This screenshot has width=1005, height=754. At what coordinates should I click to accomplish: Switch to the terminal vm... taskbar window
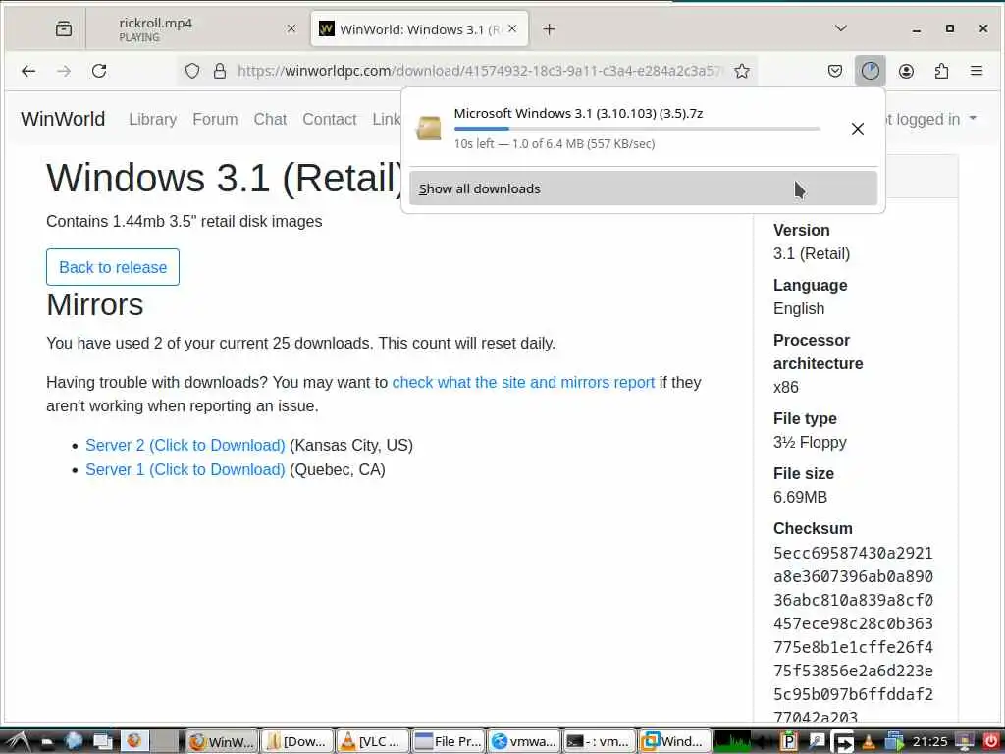[600, 741]
